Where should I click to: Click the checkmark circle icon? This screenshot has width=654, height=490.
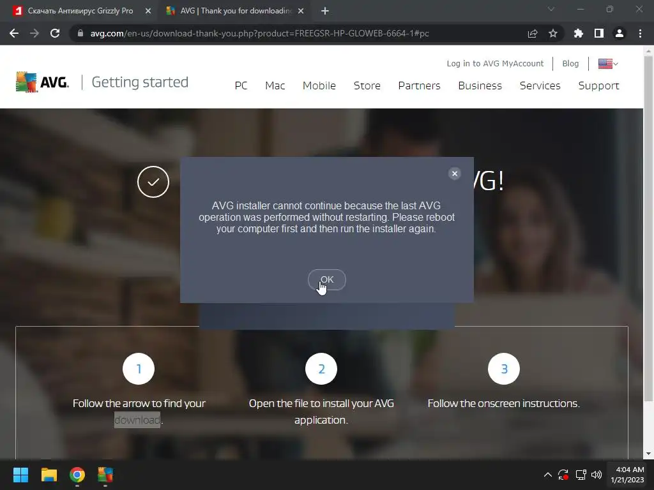(x=153, y=182)
